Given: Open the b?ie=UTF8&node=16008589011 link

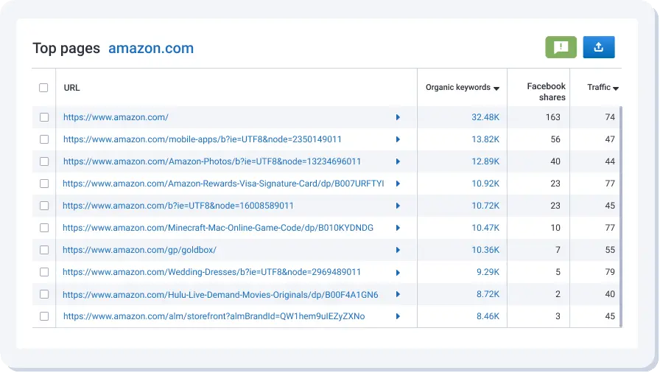Looking at the screenshot, I should (x=178, y=206).
